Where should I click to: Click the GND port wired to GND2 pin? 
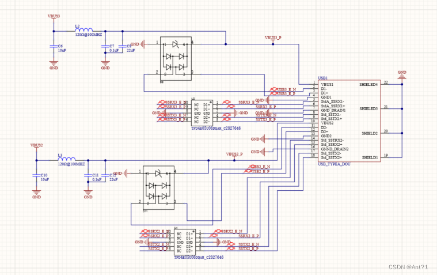tap(259, 139)
